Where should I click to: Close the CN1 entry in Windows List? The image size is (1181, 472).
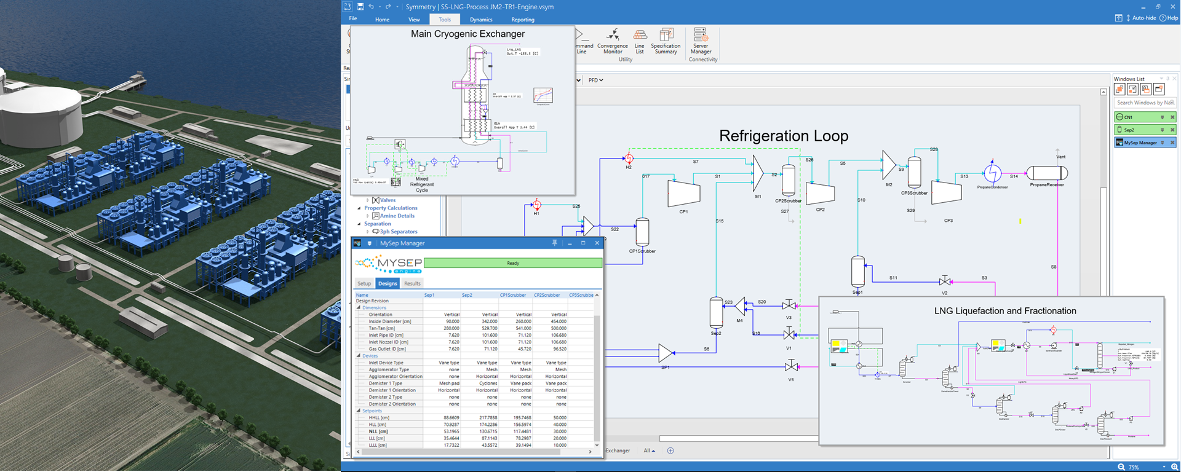[x=1172, y=117]
